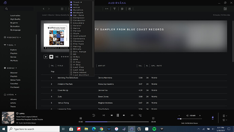This screenshot has width=234, height=132.
Task: Collapse the TIDAL sidebar section
Action: coord(15,45)
